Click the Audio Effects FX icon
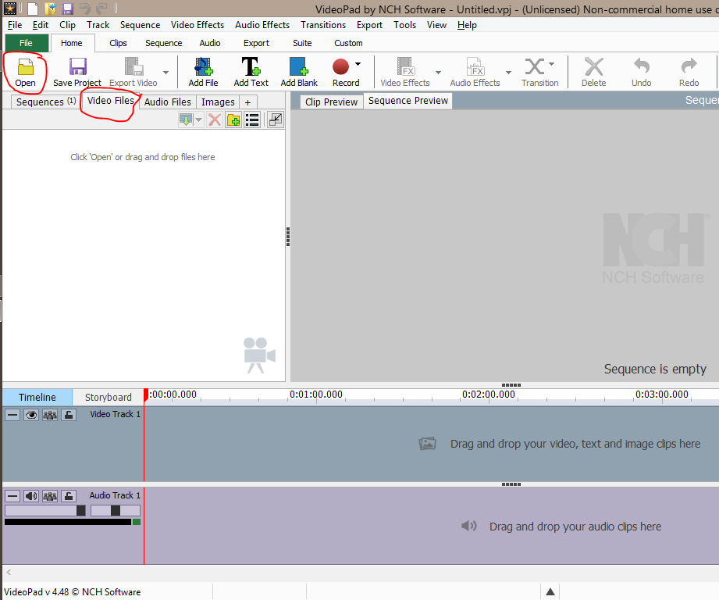Image resolution: width=719 pixels, height=600 pixels. click(x=475, y=66)
